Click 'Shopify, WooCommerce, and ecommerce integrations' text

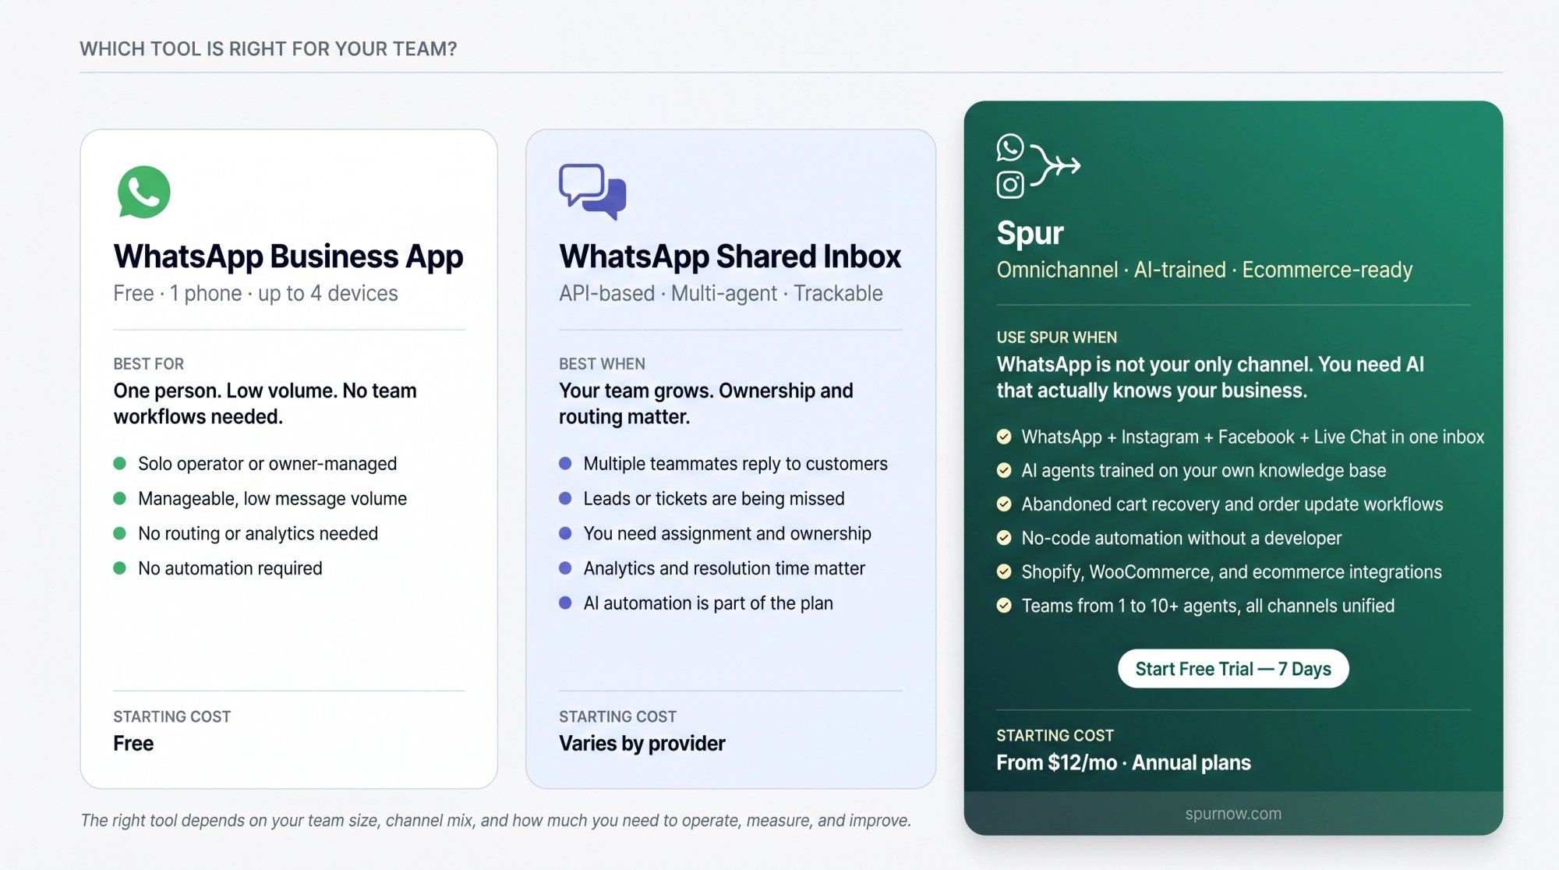coord(1231,571)
